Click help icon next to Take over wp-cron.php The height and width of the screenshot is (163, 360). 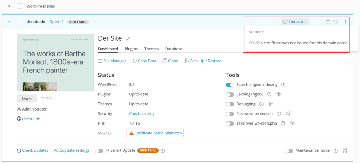coord(283,123)
